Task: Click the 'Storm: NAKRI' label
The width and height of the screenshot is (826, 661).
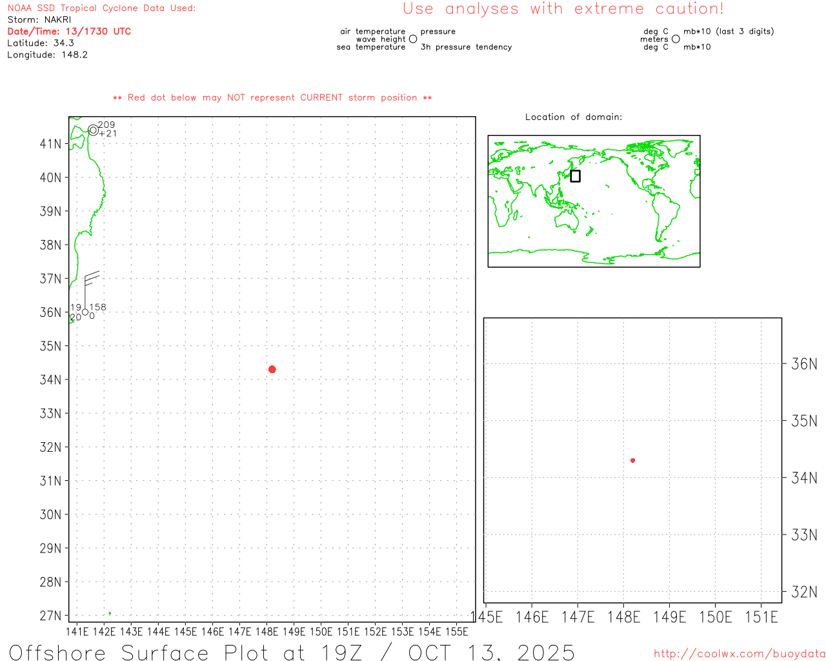Action: tap(39, 20)
